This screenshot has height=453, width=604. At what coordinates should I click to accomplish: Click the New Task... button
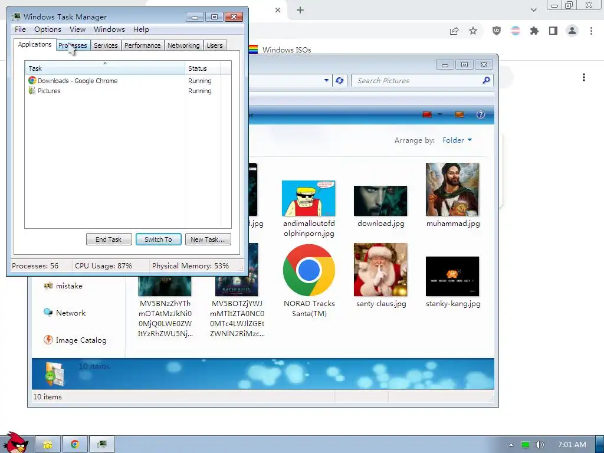pyautogui.click(x=208, y=239)
